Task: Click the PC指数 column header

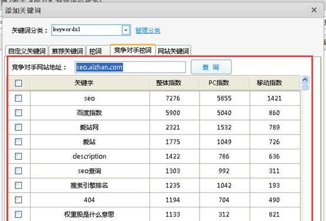Action: [x=224, y=83]
